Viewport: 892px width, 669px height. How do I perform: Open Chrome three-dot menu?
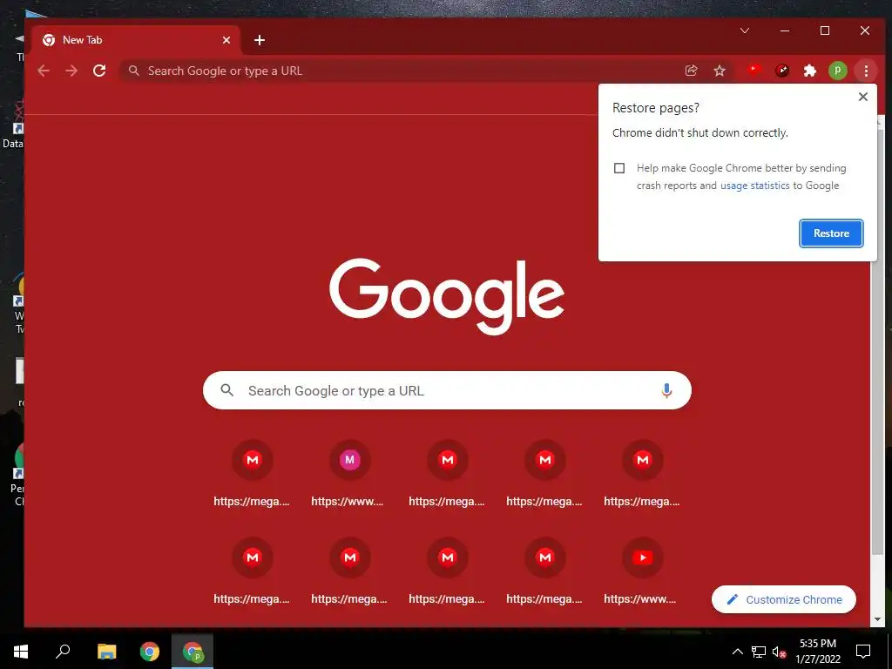coord(866,71)
